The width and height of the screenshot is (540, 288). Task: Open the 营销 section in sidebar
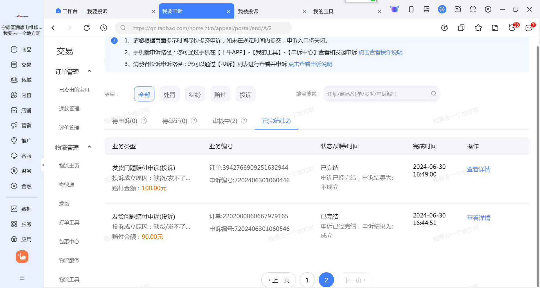pyautogui.click(x=21, y=126)
